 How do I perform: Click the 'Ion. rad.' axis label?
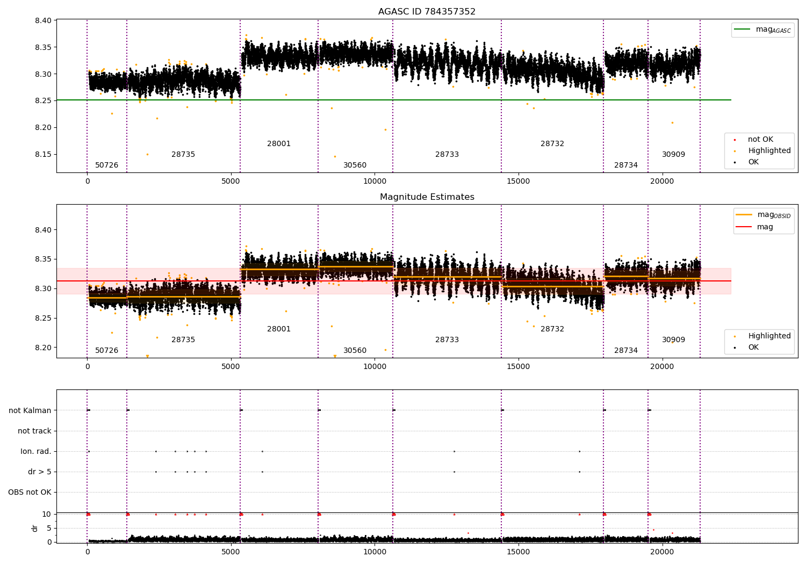click(36, 451)
